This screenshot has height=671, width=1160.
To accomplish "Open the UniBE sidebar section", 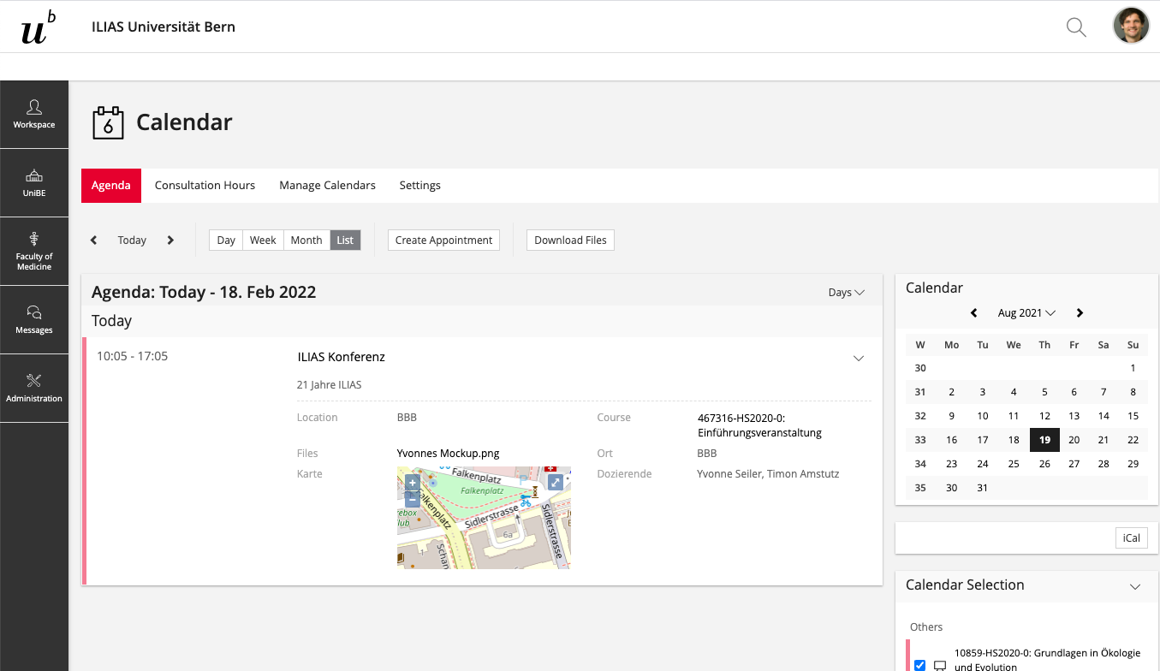I will [x=34, y=183].
